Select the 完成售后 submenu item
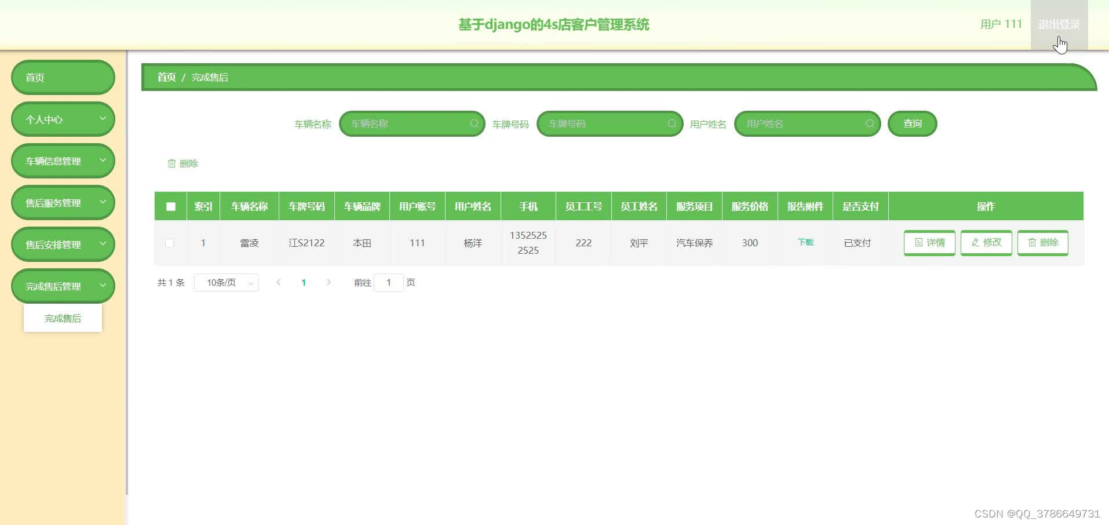Image resolution: width=1109 pixels, height=525 pixels. 63,318
